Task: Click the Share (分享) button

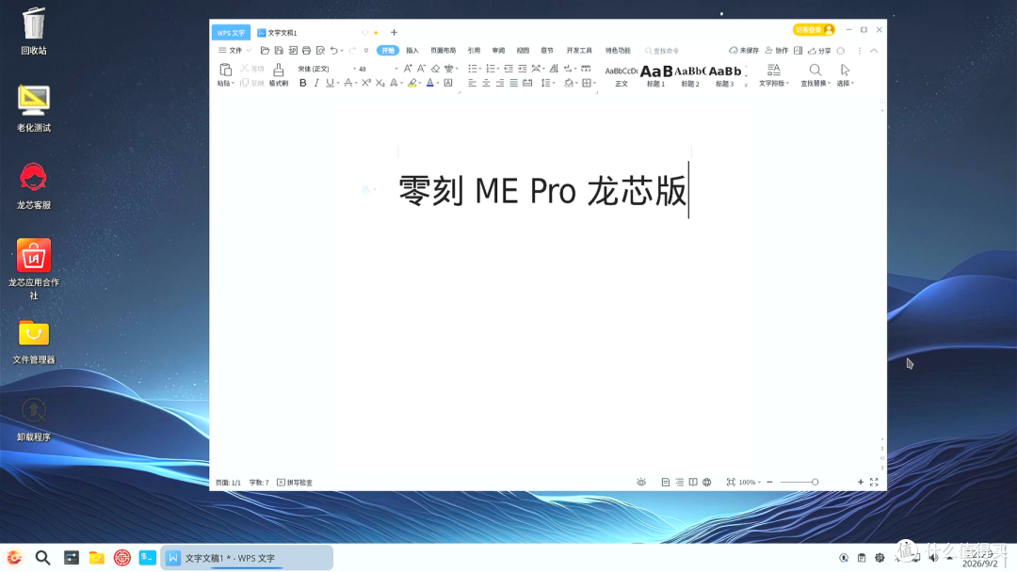Action: click(x=819, y=51)
